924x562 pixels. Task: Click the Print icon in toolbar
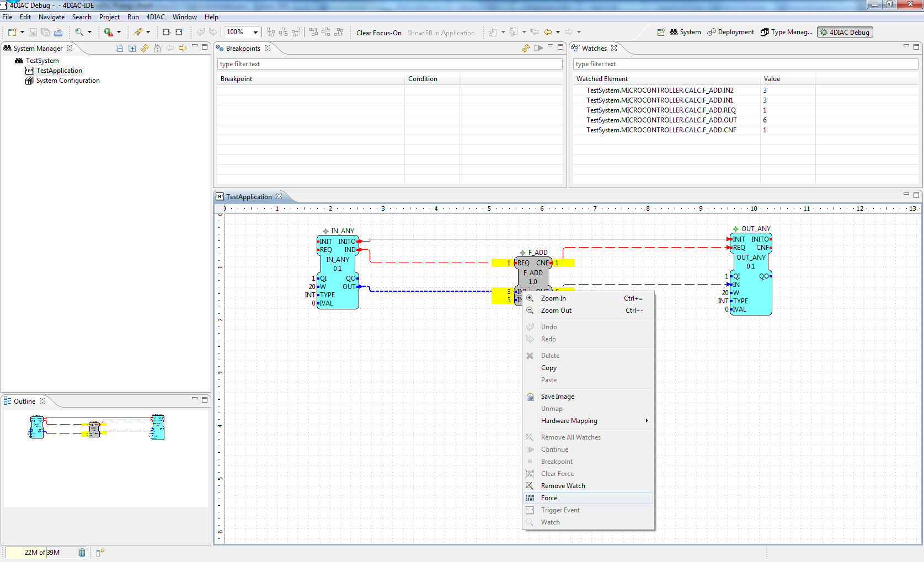click(58, 33)
